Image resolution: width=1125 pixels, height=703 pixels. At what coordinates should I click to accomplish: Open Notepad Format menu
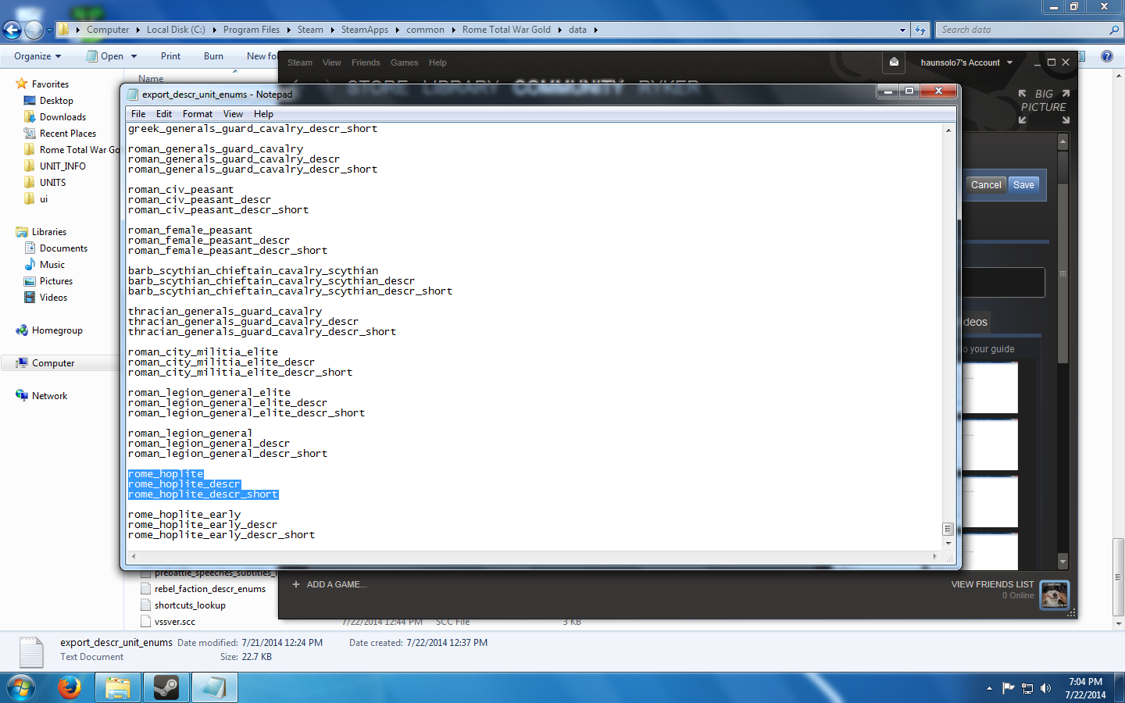(198, 114)
